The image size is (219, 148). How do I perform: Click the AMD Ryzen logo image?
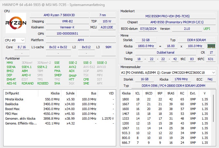[x=16, y=23]
